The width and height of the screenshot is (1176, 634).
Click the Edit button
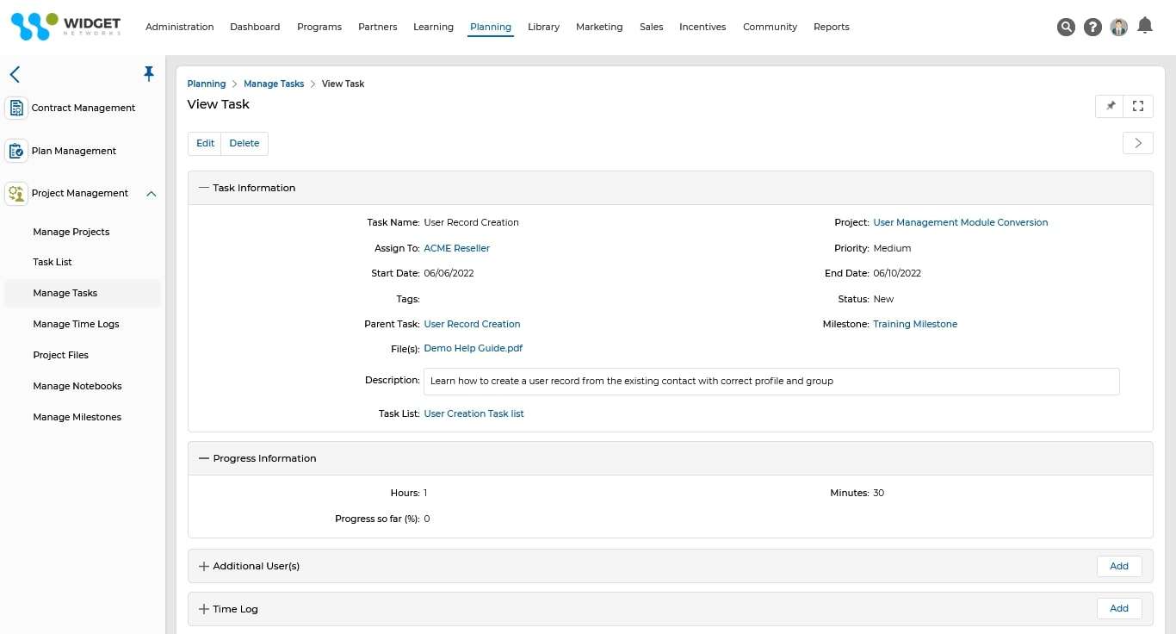click(x=205, y=143)
